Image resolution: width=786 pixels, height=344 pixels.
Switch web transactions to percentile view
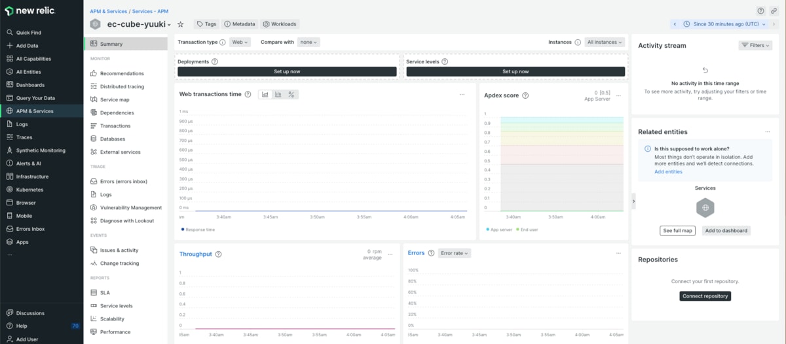click(291, 94)
